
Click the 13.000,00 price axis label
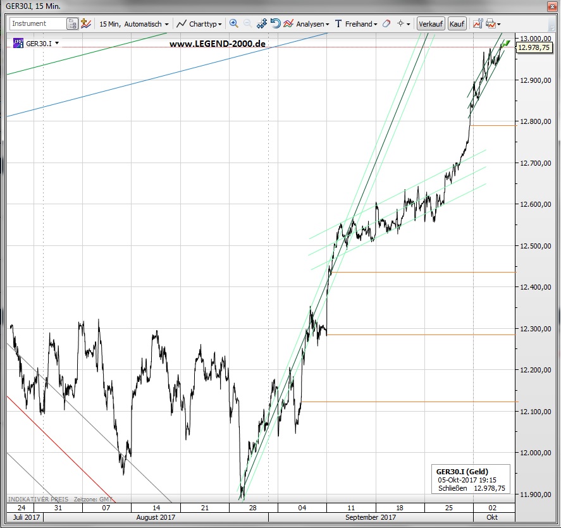[535, 39]
